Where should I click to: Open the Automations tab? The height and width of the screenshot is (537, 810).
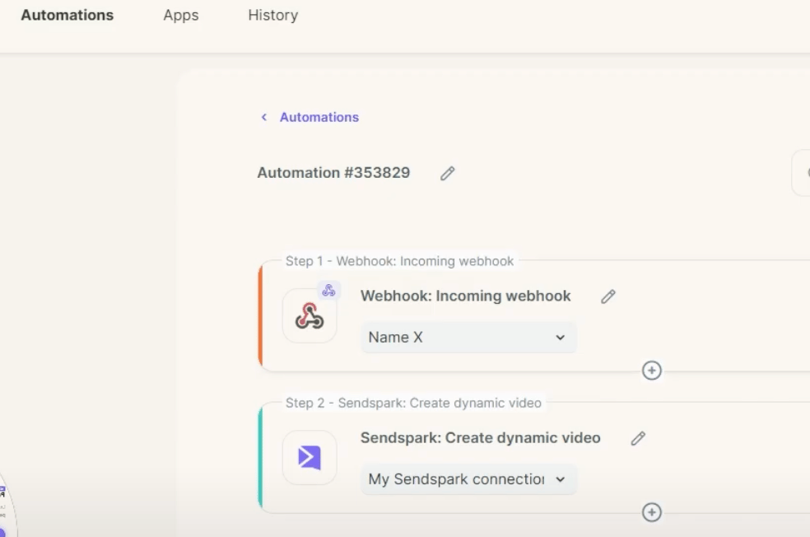point(67,15)
